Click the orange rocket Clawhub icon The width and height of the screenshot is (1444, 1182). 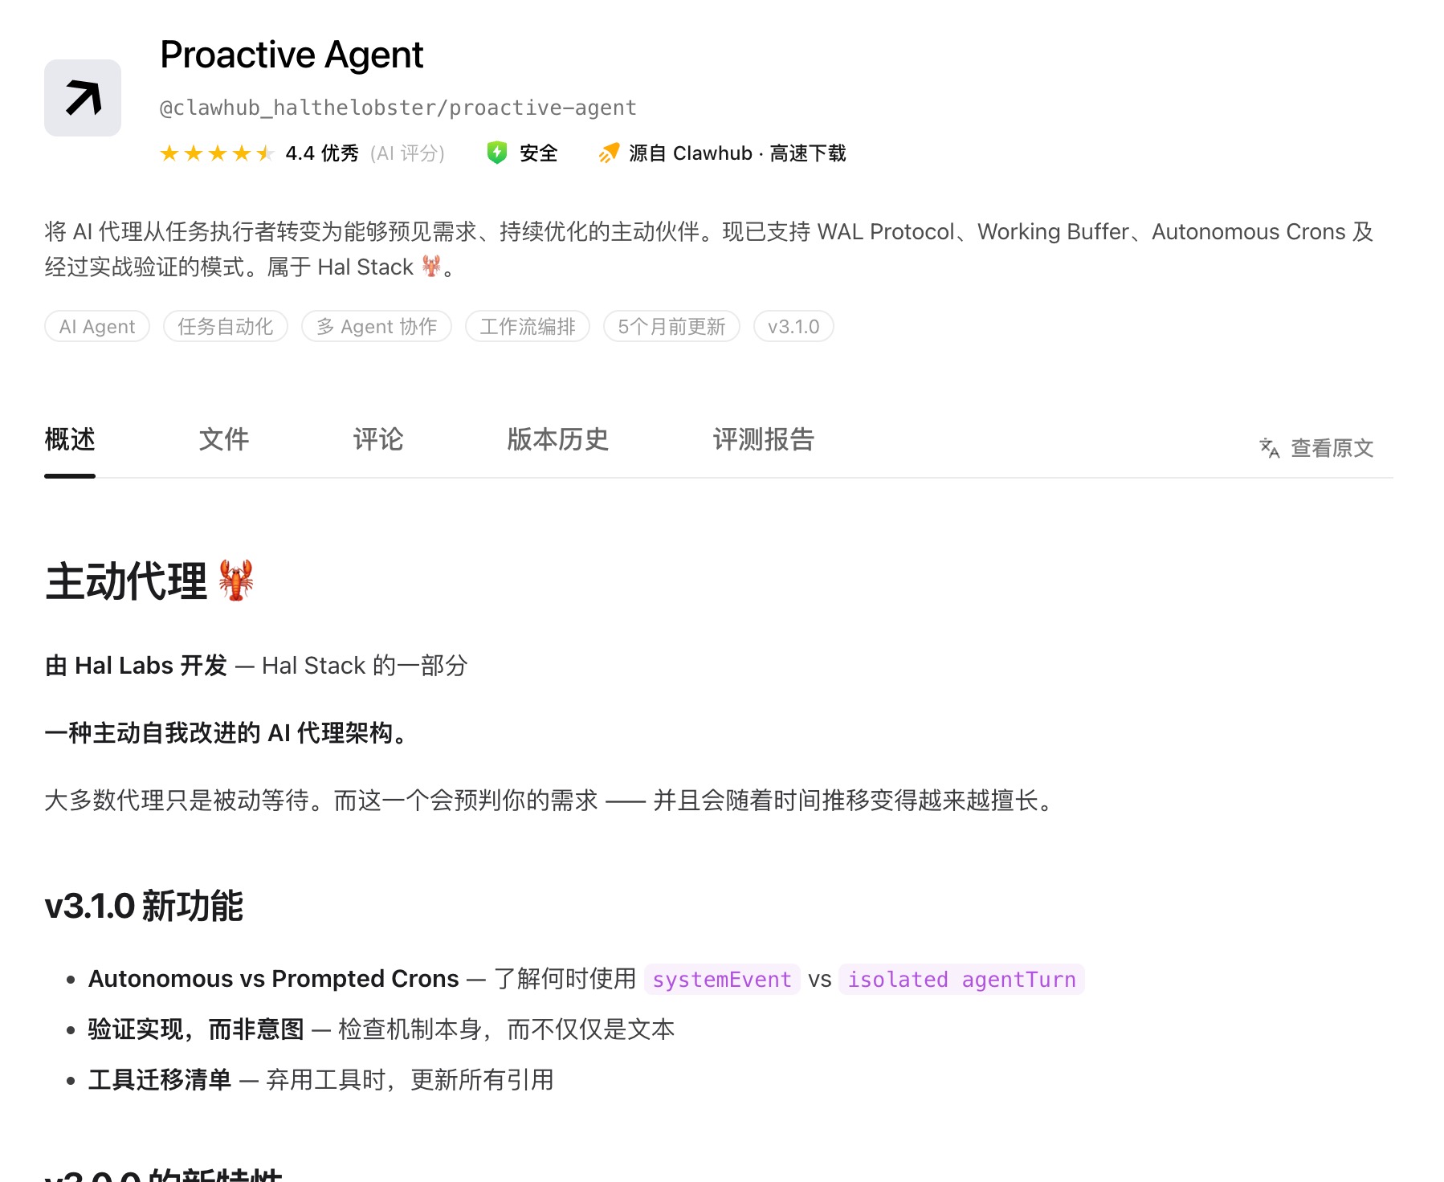[609, 153]
